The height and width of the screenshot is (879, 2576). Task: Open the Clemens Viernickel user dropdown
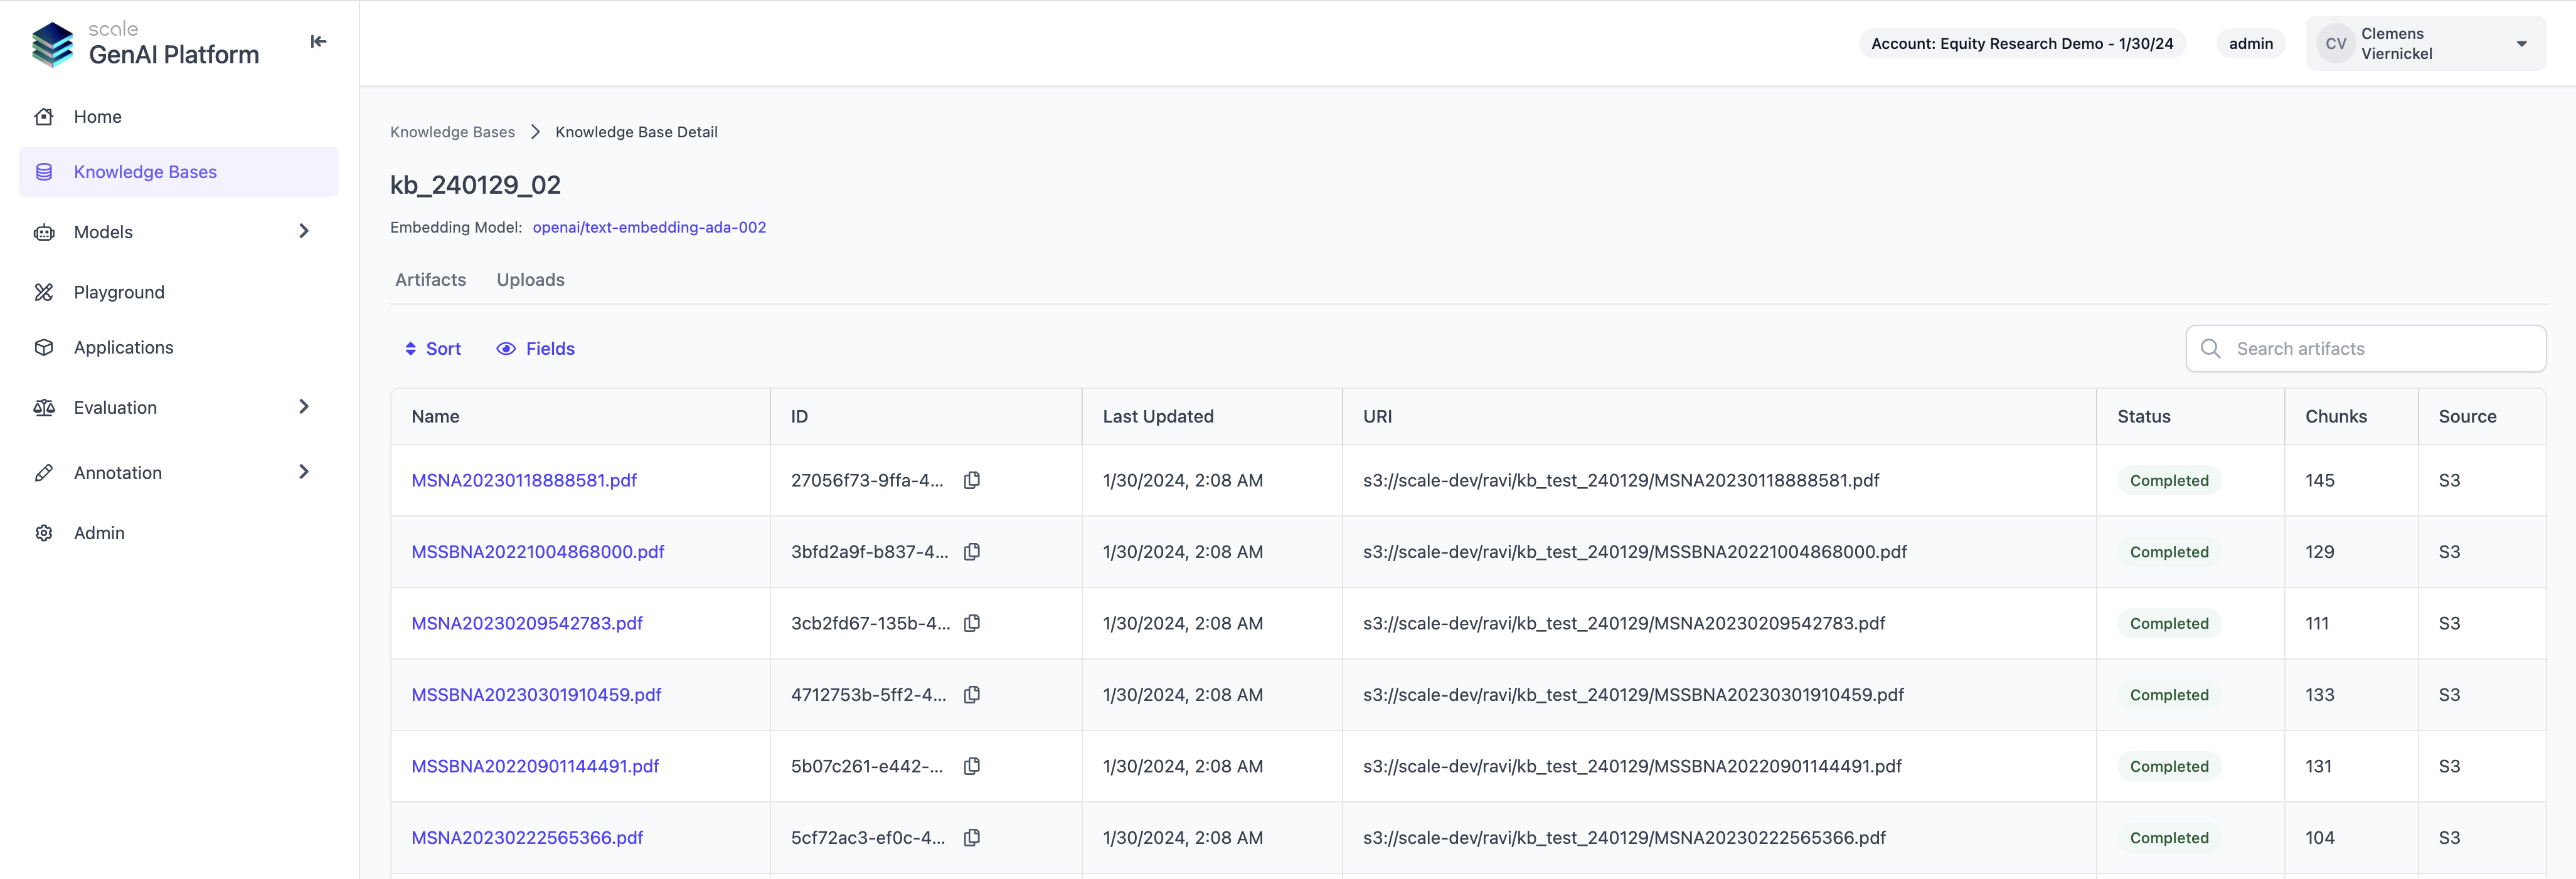[2521, 44]
